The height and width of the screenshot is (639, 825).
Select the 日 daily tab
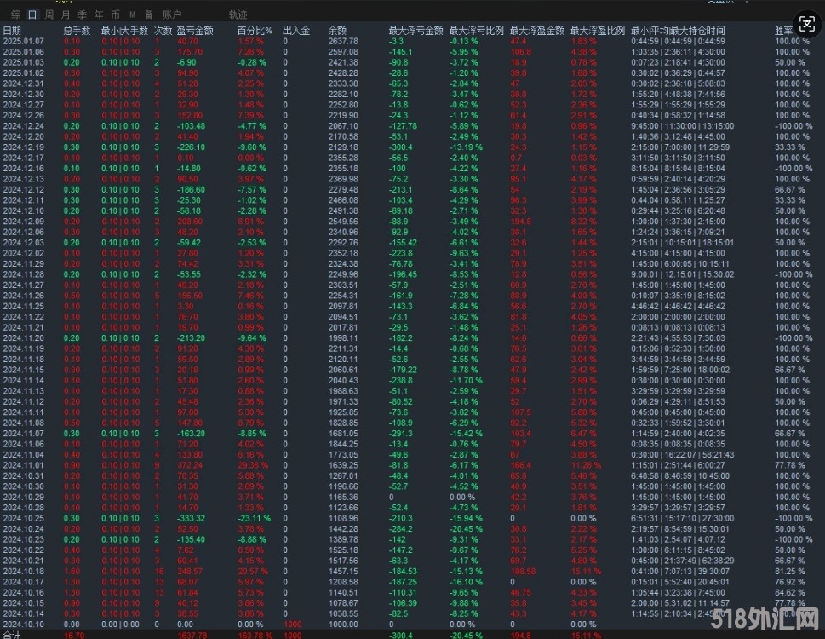[32, 14]
